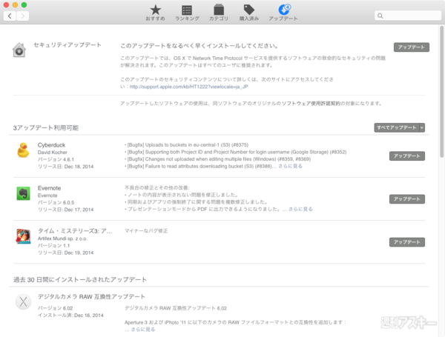Update Evernote with its アップデート button
The image size is (445, 337).
tap(407, 199)
